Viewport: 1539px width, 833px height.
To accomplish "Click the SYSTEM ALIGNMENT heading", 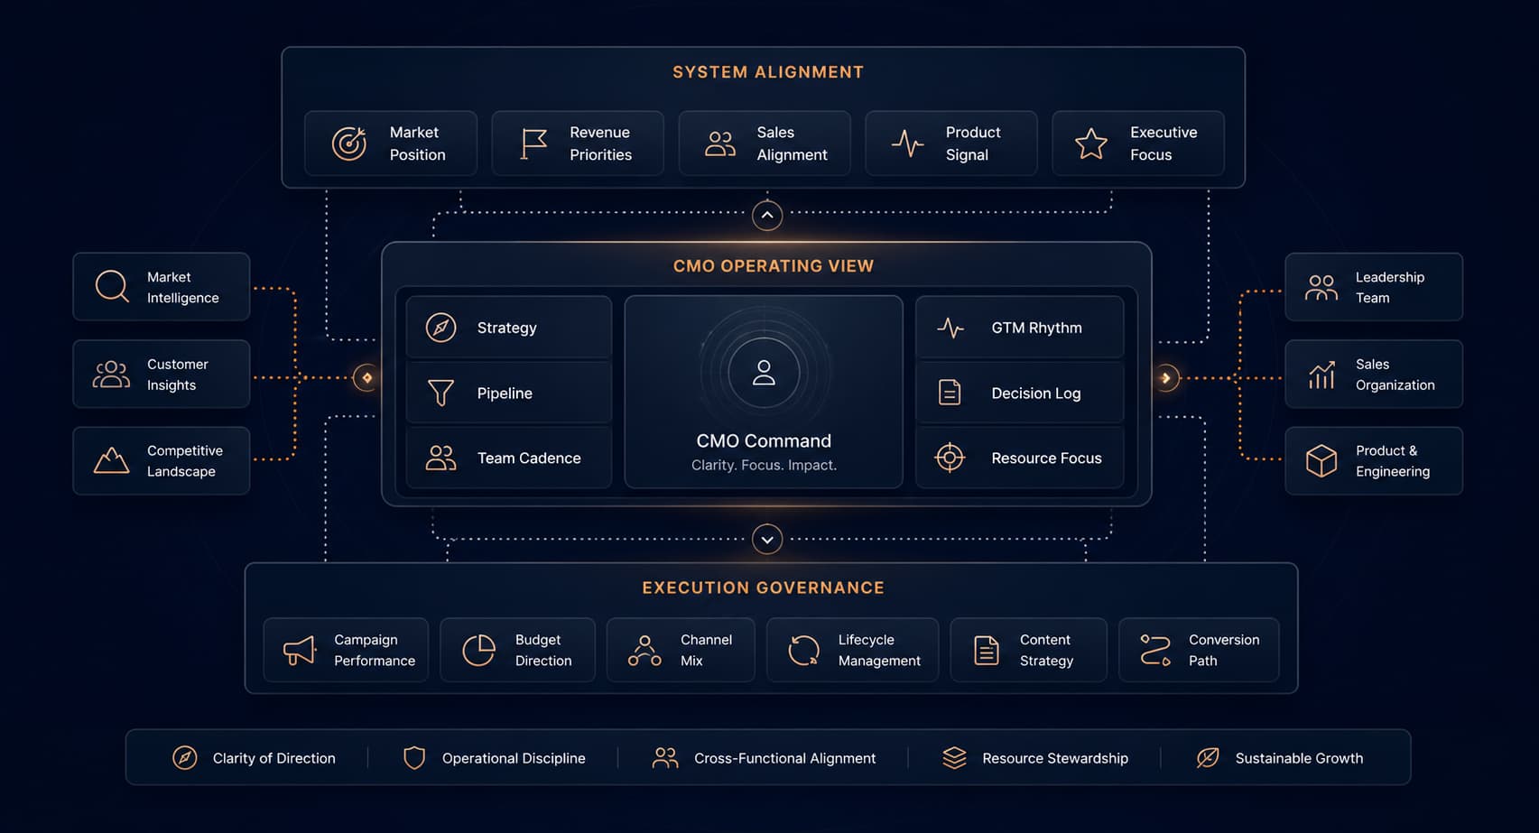I will pos(768,72).
